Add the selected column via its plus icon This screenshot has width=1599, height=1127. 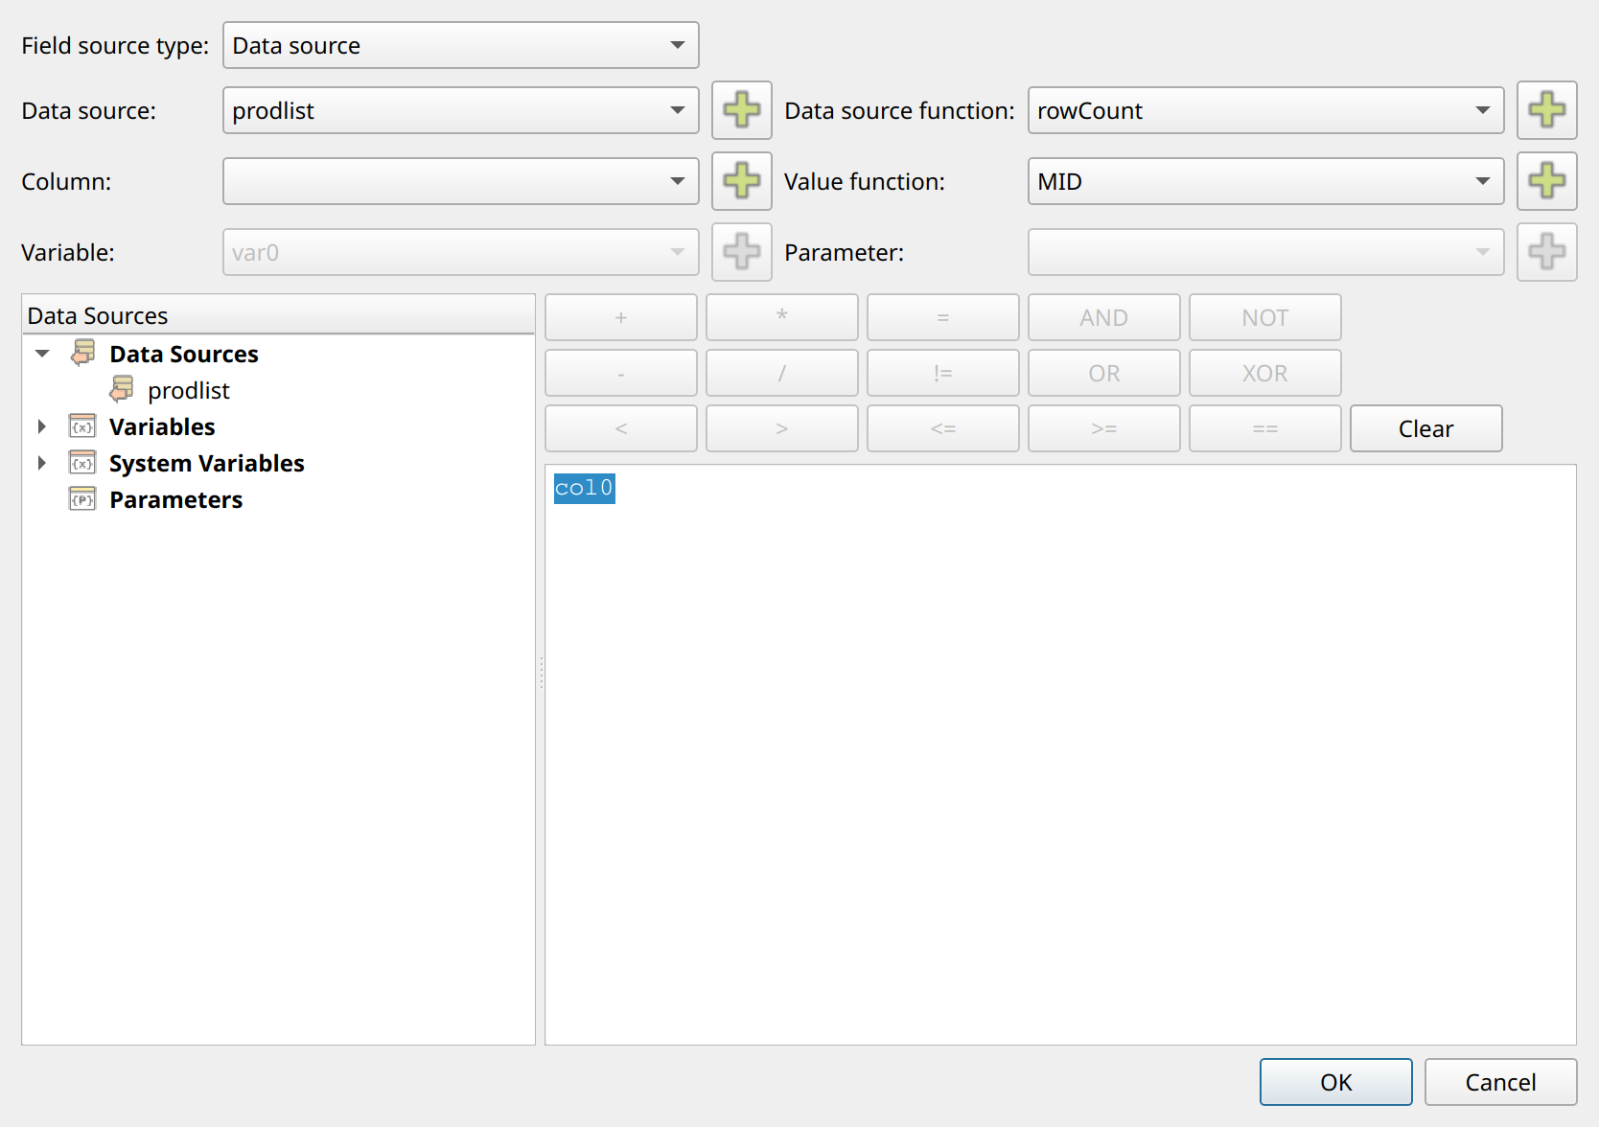[x=742, y=181]
